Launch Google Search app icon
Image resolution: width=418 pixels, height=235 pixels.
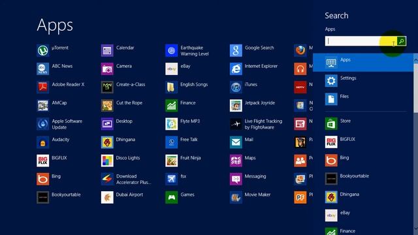click(236, 50)
